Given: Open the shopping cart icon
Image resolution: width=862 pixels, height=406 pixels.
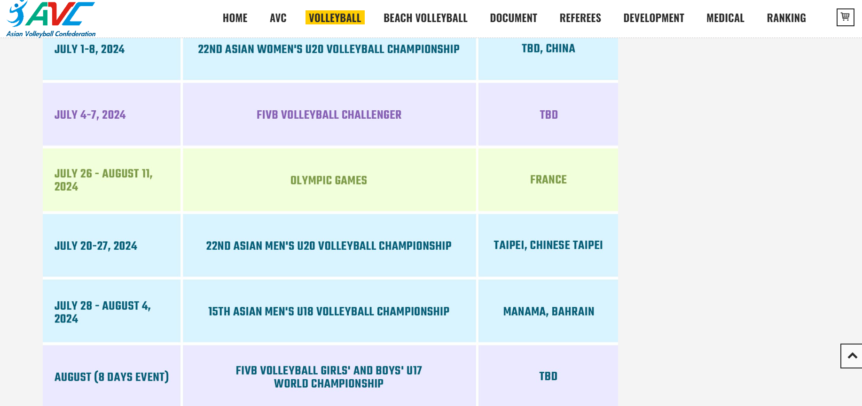Looking at the screenshot, I should pyautogui.click(x=845, y=17).
